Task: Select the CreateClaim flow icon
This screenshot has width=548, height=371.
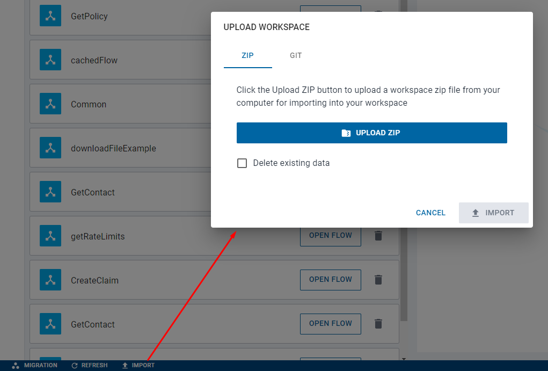Action: (x=50, y=280)
